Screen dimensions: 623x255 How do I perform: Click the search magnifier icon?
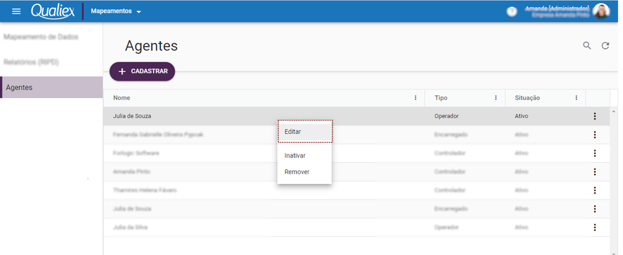[x=587, y=45]
